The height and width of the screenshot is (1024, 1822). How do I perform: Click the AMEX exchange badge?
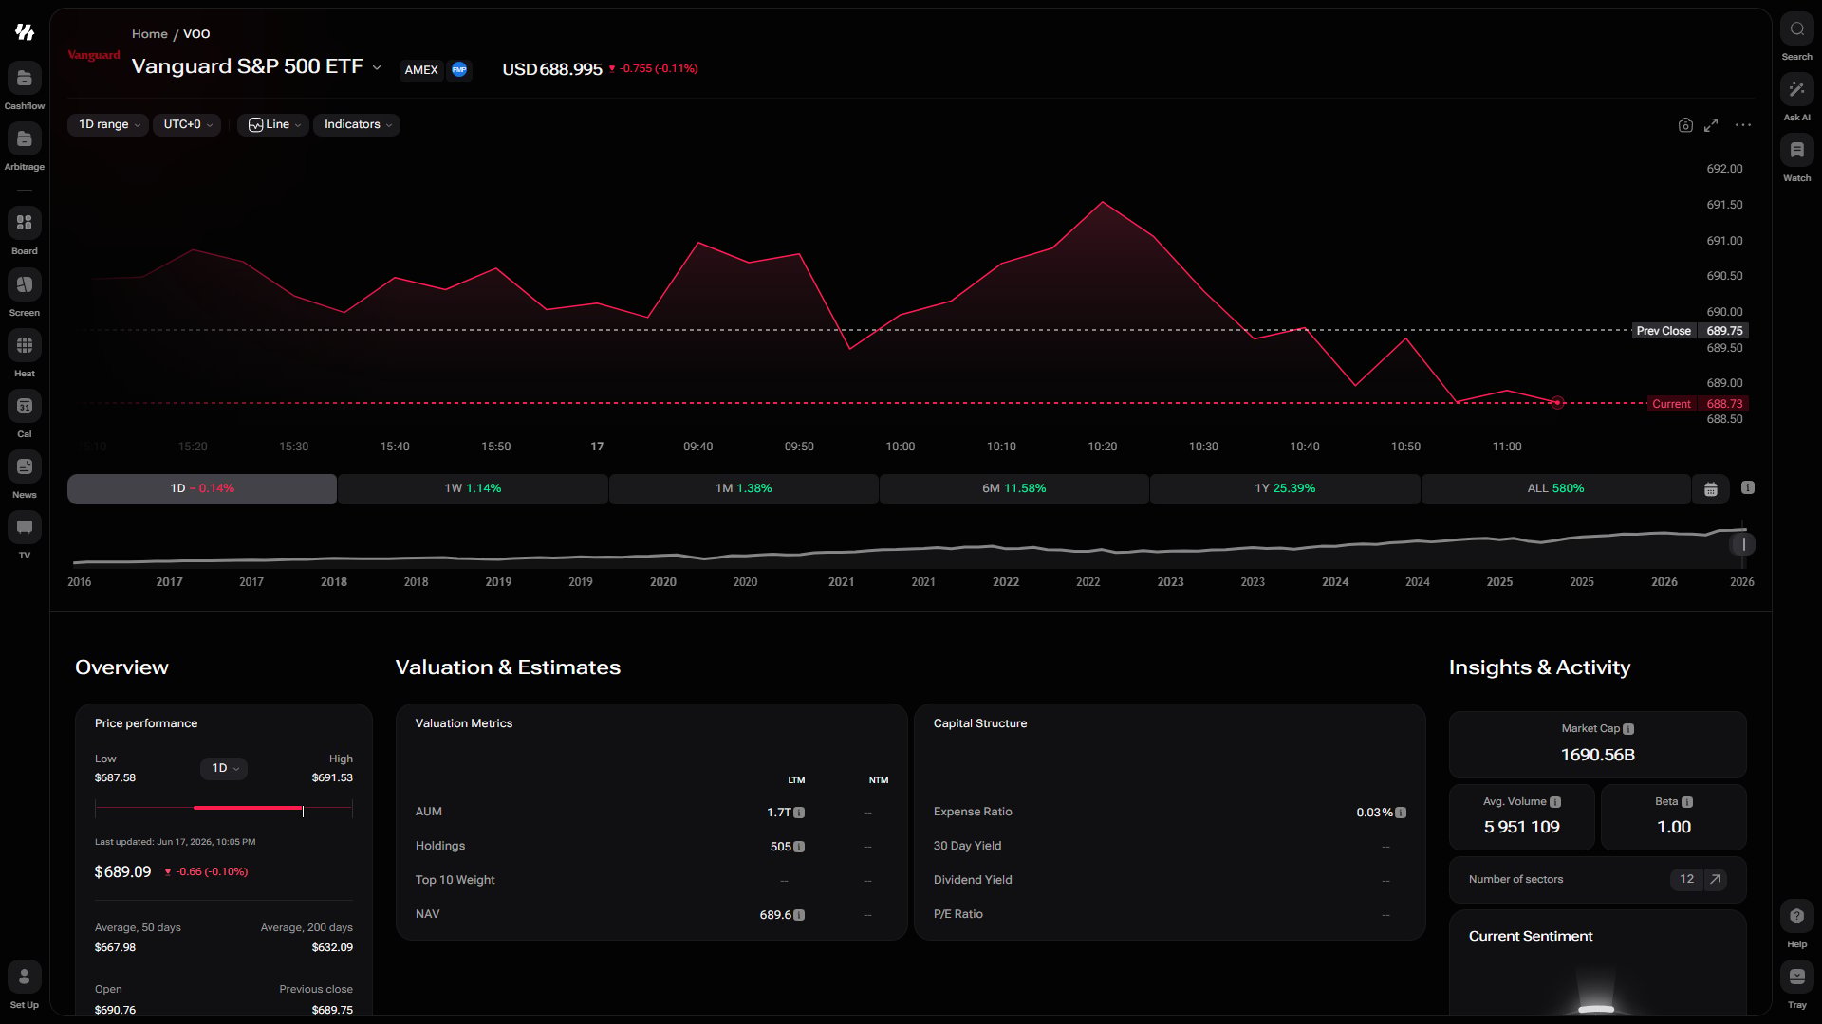pyautogui.click(x=421, y=69)
